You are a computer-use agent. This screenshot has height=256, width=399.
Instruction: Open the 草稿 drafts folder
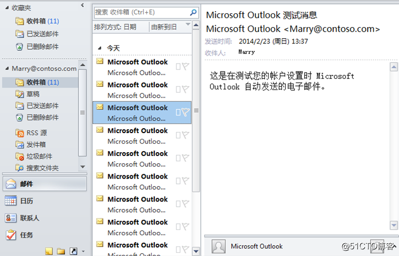28,94
